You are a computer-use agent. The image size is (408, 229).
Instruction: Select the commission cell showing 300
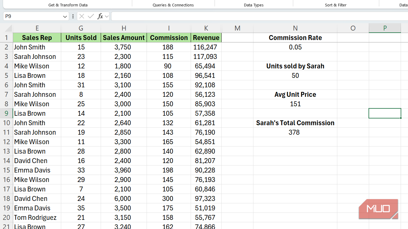click(x=169, y=199)
